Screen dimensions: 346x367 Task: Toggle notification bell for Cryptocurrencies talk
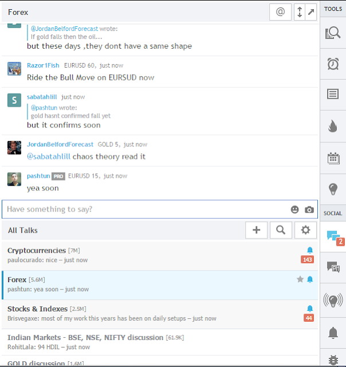(x=310, y=250)
